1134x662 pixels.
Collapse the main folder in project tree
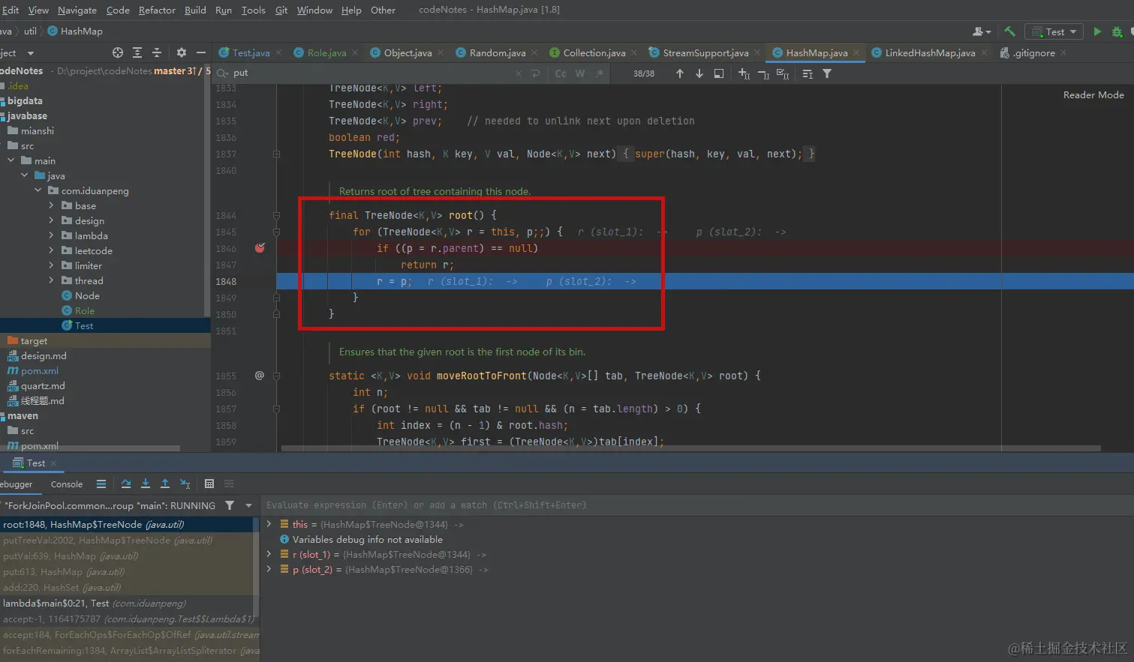coord(11,160)
